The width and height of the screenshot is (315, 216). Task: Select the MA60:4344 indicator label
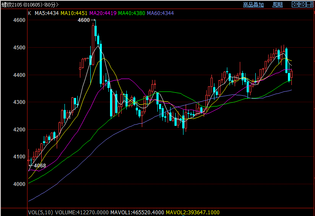tap(160, 13)
